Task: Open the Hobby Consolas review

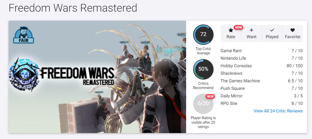Action: coord(236,66)
